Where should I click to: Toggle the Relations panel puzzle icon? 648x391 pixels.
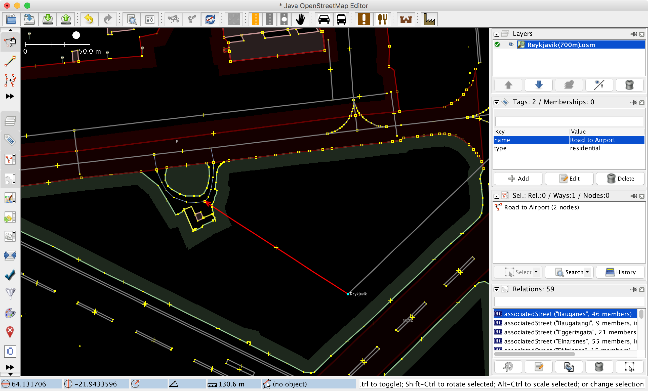coord(10,178)
